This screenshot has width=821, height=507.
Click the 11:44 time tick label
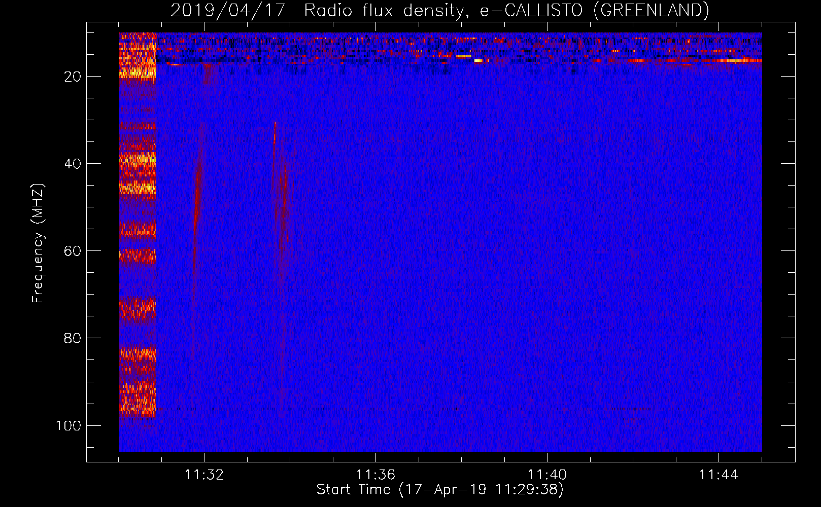coord(719,475)
